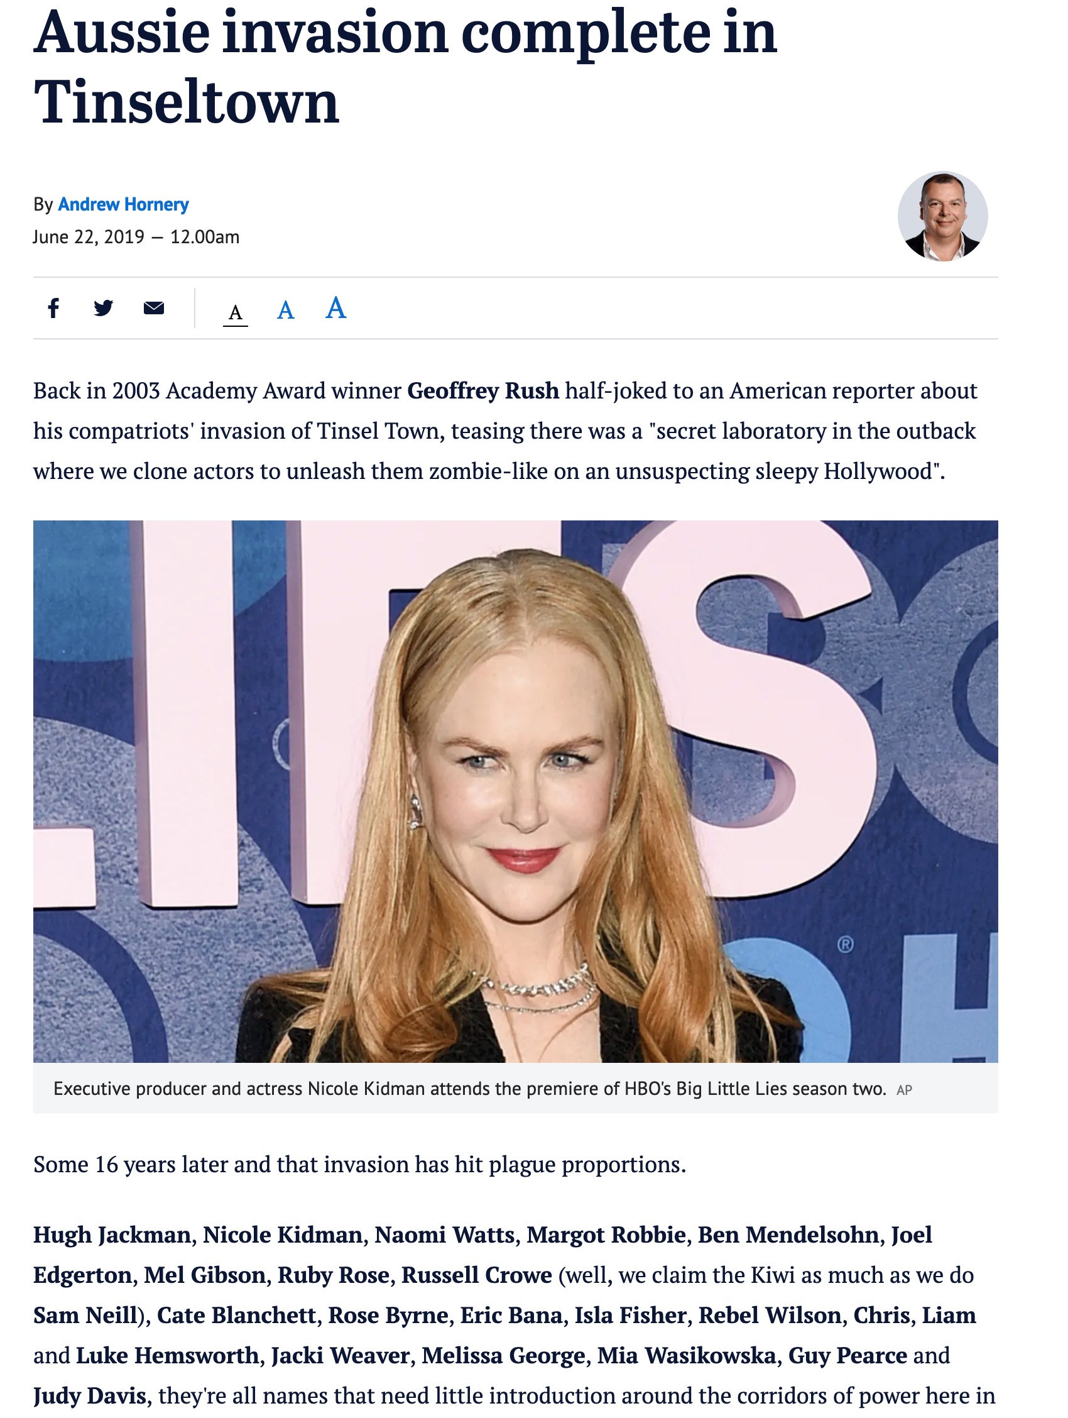The width and height of the screenshot is (1068, 1418).
Task: Click the bold name Margot Robbie
Action: pos(606,1234)
